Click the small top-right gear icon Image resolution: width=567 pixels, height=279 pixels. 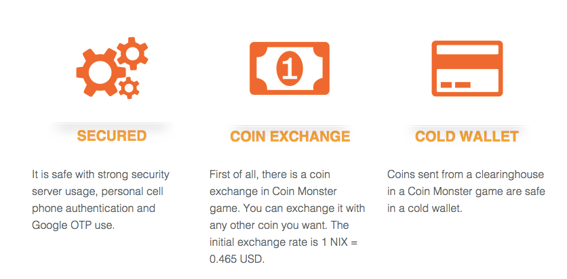tap(133, 53)
